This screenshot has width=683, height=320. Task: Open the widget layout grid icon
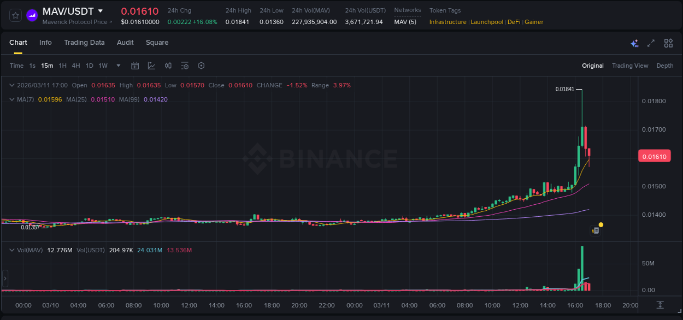pos(668,43)
